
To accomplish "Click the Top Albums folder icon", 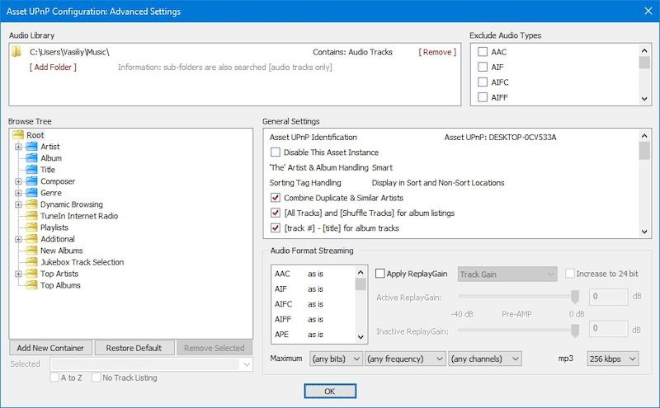I will pyautogui.click(x=32, y=285).
